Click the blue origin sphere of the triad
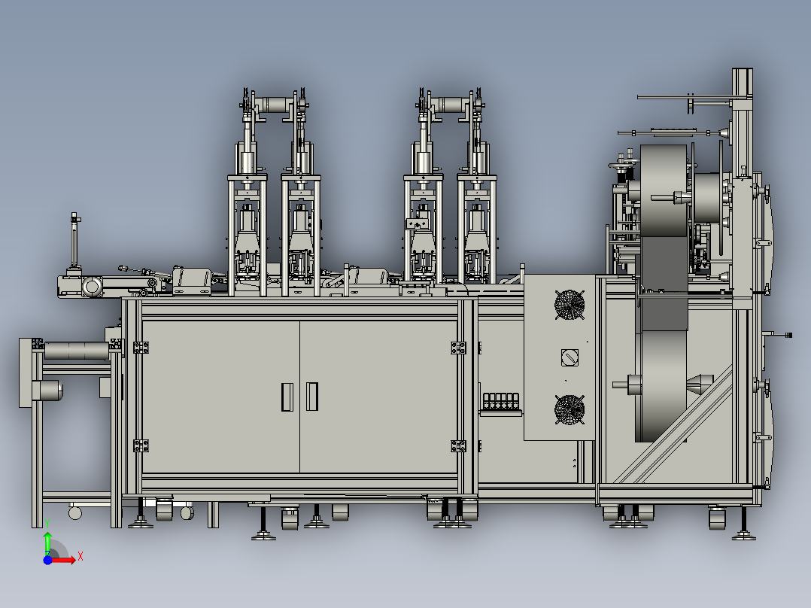The width and height of the screenshot is (811, 608). pos(47,560)
